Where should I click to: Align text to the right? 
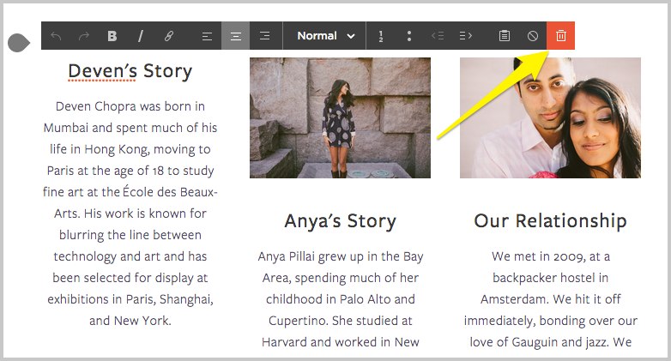click(264, 36)
